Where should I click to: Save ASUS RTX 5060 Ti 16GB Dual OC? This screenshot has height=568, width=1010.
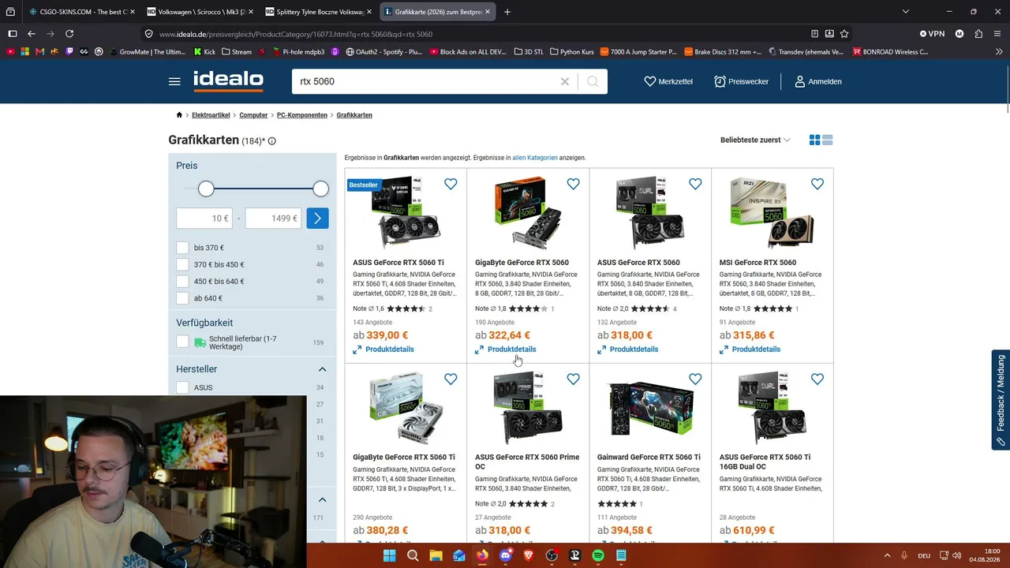tap(817, 379)
